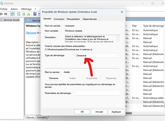
Task: Click the Automatique (débu row in list
Action: [153, 98]
